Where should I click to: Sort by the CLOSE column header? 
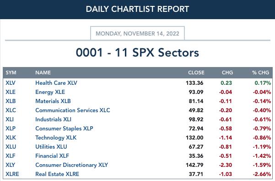(196, 72)
